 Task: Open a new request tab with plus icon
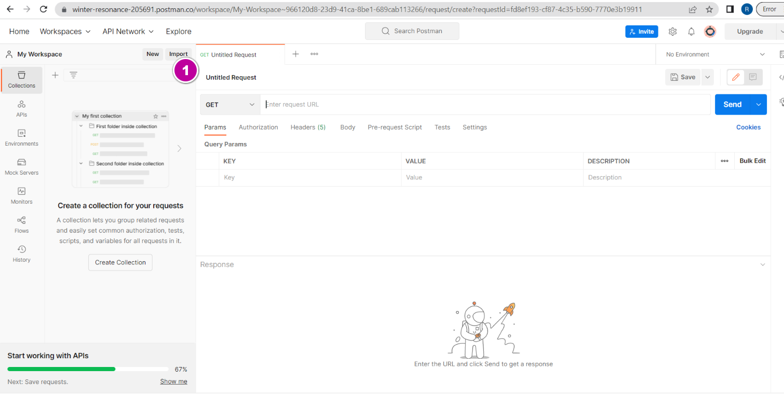pyautogui.click(x=295, y=54)
